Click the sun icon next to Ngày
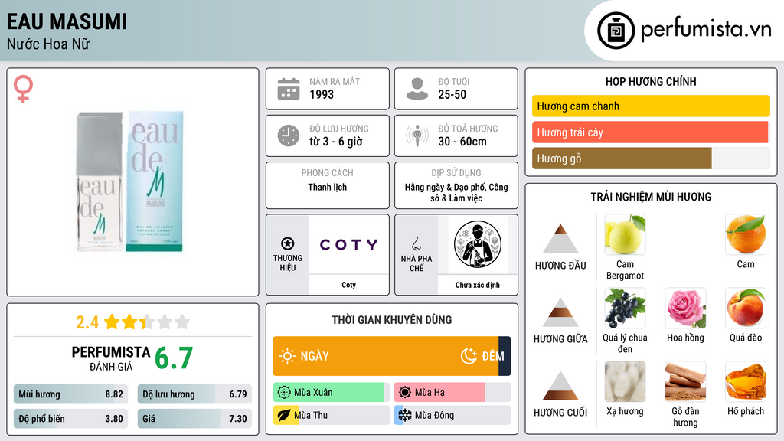 pos(287,356)
